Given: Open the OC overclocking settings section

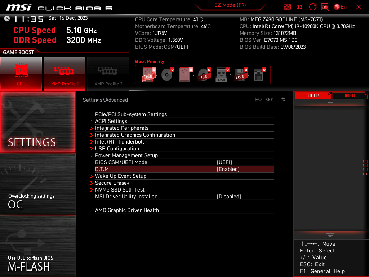Looking at the screenshot, I should 37,184.
